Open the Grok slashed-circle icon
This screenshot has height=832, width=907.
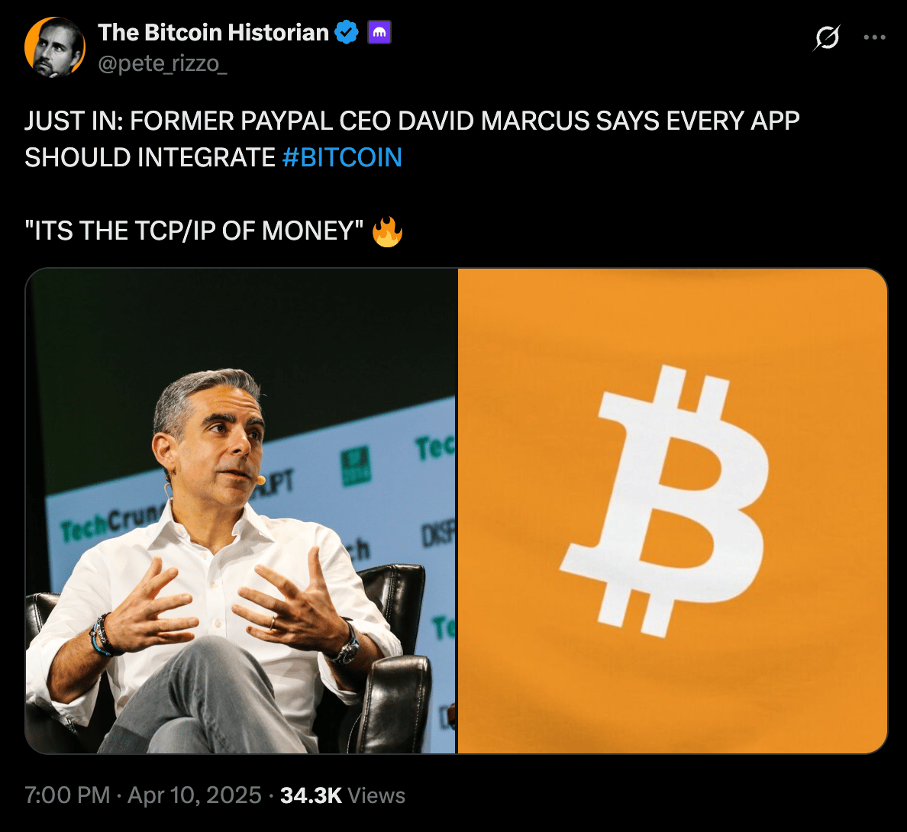(x=827, y=37)
